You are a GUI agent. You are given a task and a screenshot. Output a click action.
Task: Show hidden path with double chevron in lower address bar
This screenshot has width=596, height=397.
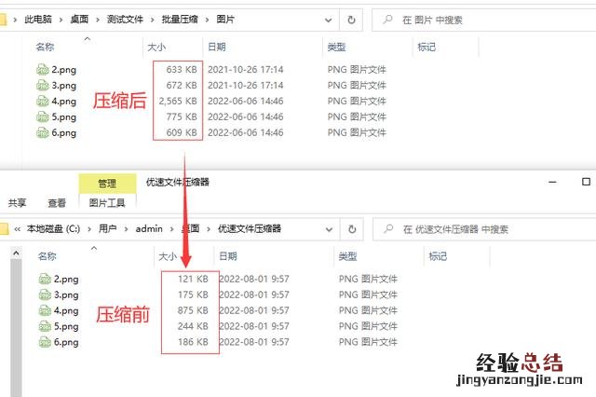[x=17, y=229]
